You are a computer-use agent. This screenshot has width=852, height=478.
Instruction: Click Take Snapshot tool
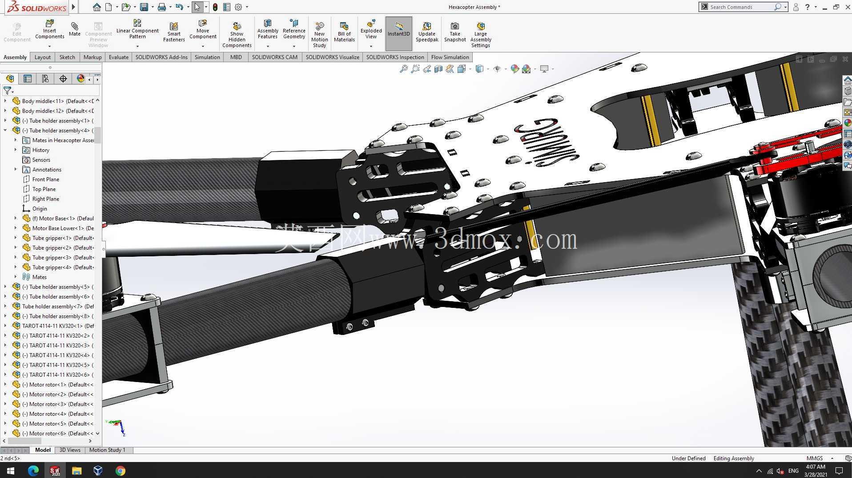(455, 32)
